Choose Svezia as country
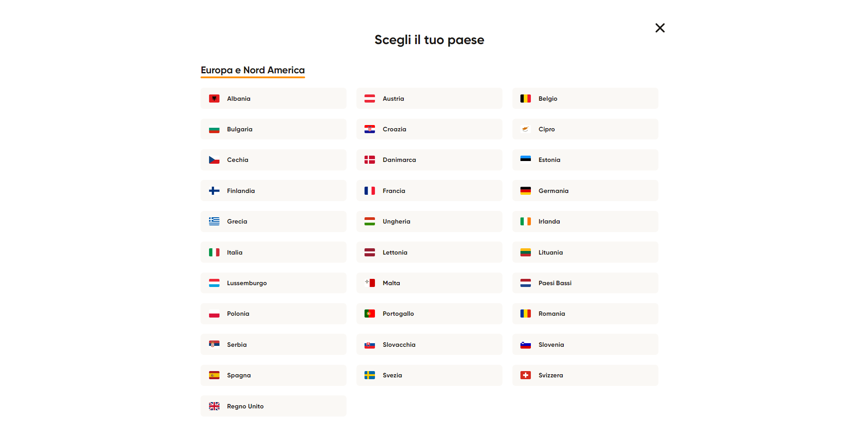 [429, 375]
